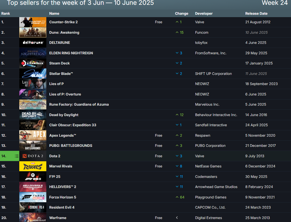Click the Dota 2 logo thumbnail

tap(33, 156)
